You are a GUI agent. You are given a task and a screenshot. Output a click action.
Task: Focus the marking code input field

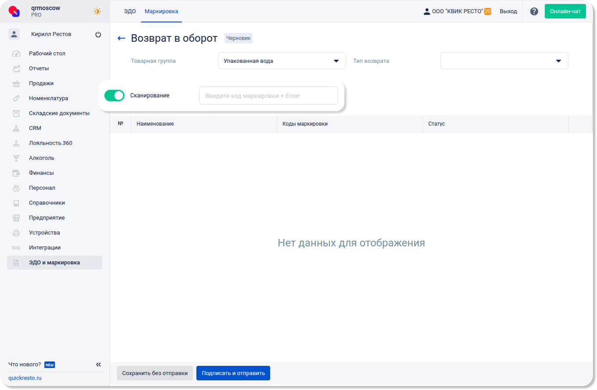268,96
